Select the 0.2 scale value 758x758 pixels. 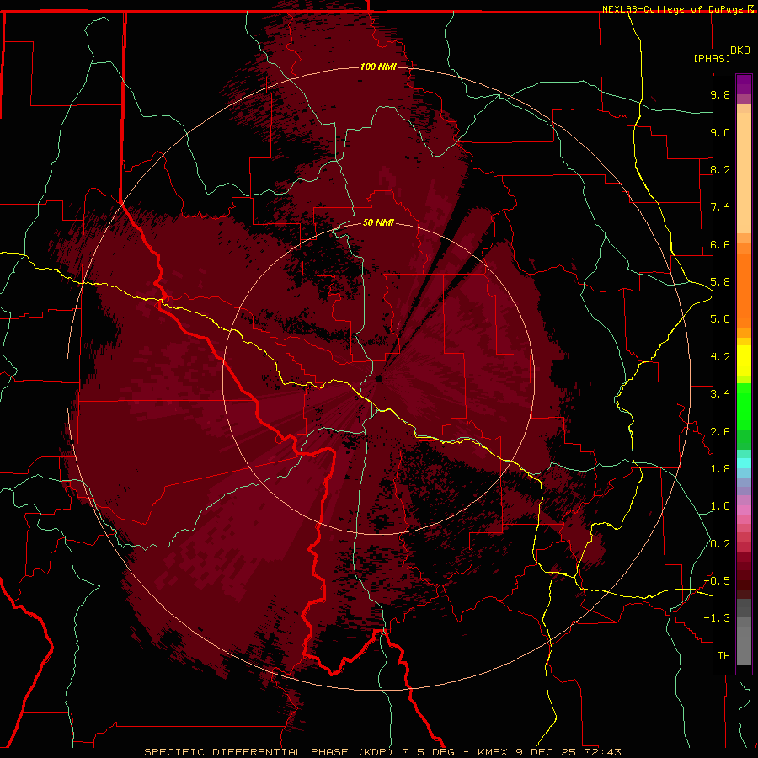click(x=720, y=544)
